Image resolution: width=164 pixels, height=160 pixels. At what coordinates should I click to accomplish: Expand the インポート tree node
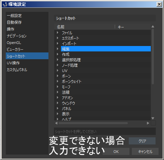coord(58,43)
